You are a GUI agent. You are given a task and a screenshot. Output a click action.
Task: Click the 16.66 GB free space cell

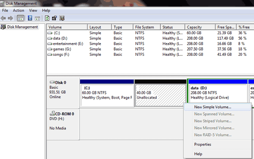pos(224,44)
